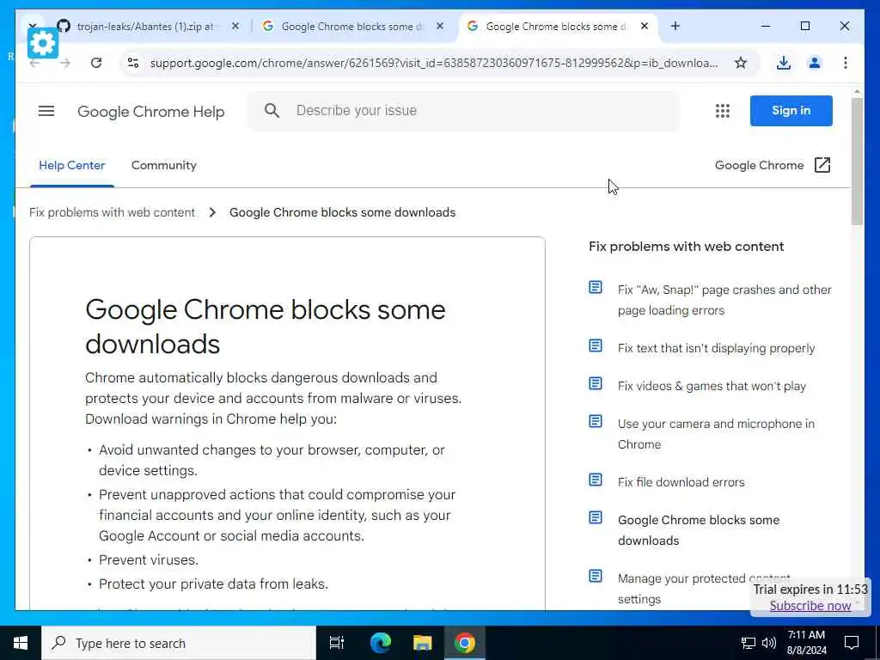880x660 pixels.
Task: Open the Windows Start menu
Action: [21, 643]
